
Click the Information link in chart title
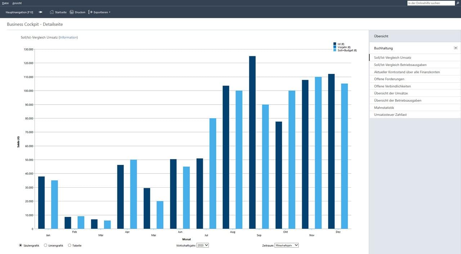(x=68, y=37)
